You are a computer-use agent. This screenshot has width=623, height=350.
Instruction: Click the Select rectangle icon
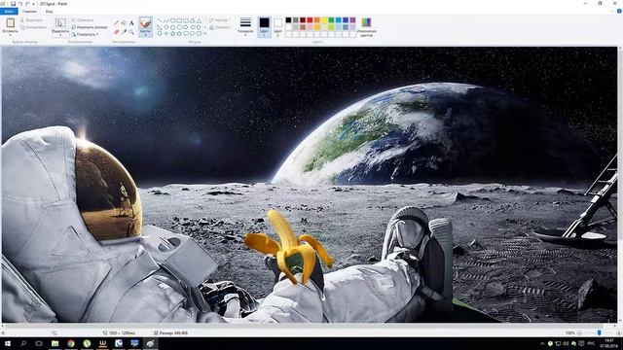point(60,23)
